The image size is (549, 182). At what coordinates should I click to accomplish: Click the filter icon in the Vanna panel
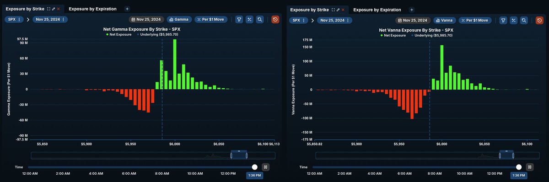point(503,20)
